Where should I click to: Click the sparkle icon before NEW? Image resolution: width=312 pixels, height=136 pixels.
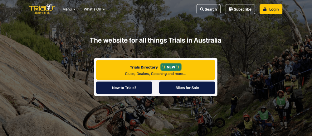click(x=164, y=67)
